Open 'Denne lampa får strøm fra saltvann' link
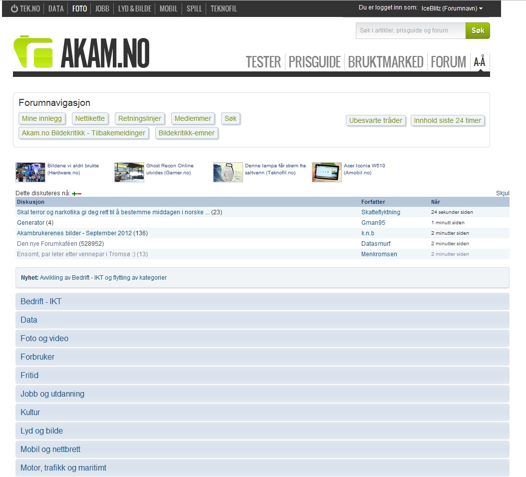Image resolution: width=526 pixels, height=477 pixels. point(275,169)
